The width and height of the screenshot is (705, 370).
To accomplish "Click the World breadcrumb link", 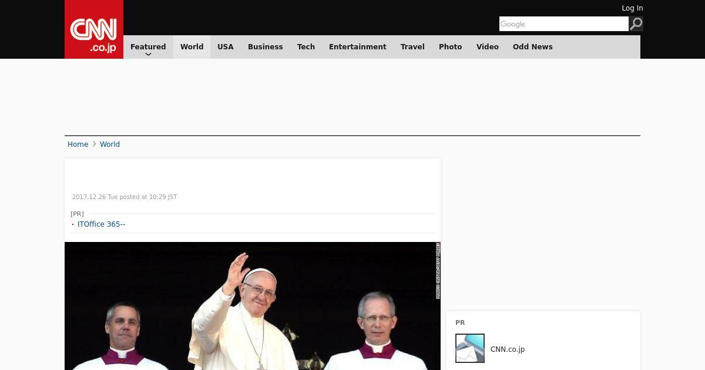I will (x=110, y=144).
